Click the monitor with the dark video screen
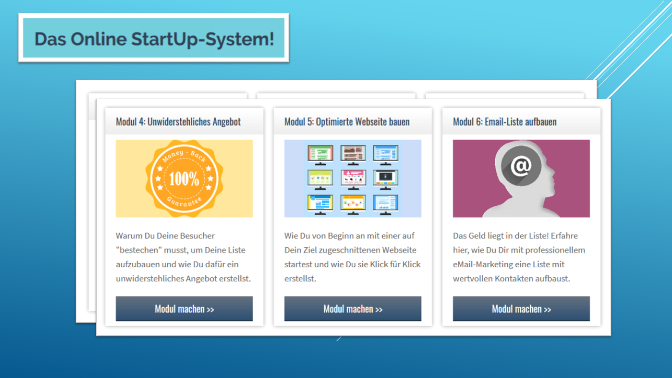The height and width of the screenshot is (378, 672). pyautogui.click(x=385, y=178)
